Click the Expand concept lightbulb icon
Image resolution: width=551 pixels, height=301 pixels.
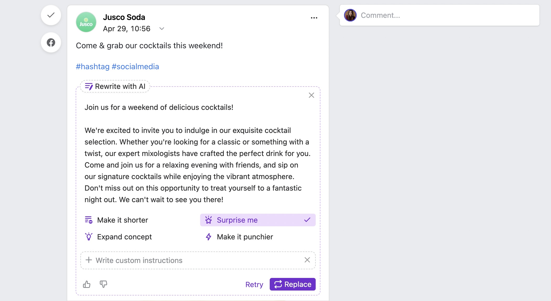pos(89,237)
